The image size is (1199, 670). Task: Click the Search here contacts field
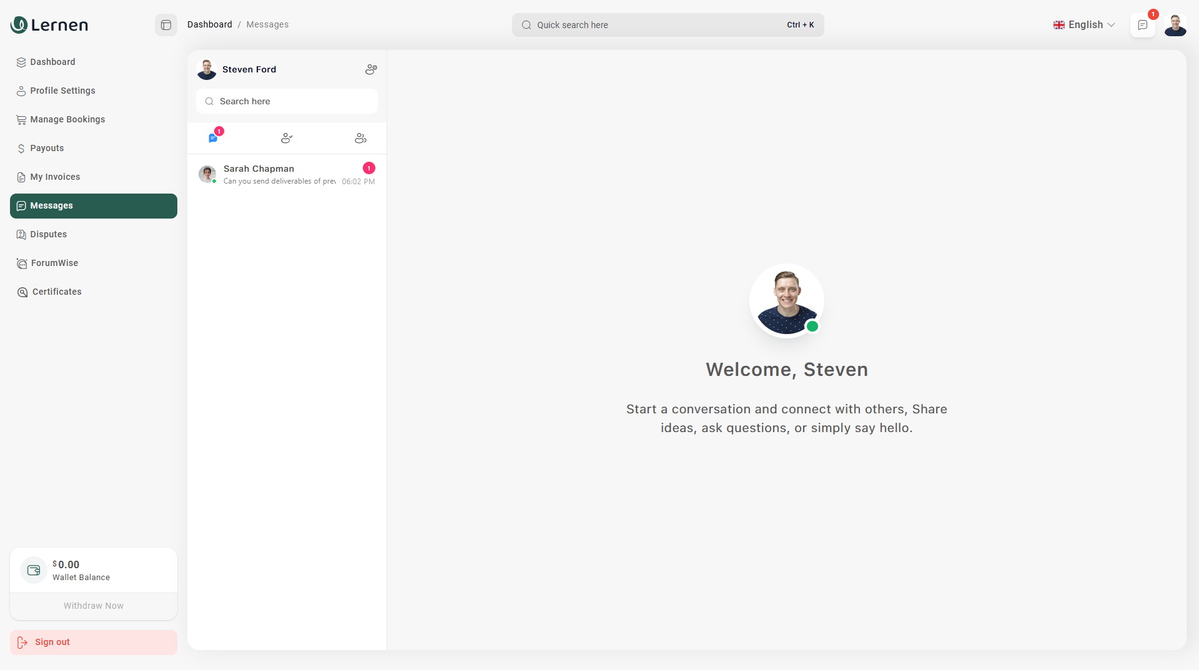(287, 101)
